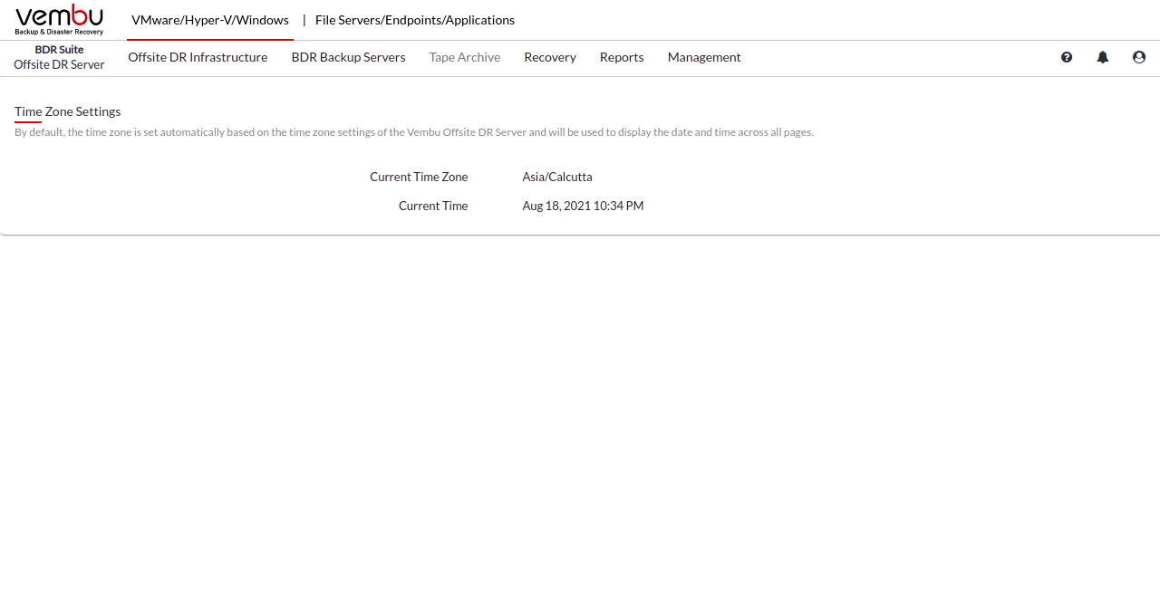1160x606 pixels.
Task: Click the Current Time Zone label
Action: pos(419,177)
